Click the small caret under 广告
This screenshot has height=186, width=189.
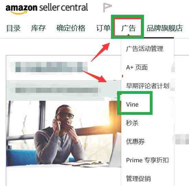[129, 35]
